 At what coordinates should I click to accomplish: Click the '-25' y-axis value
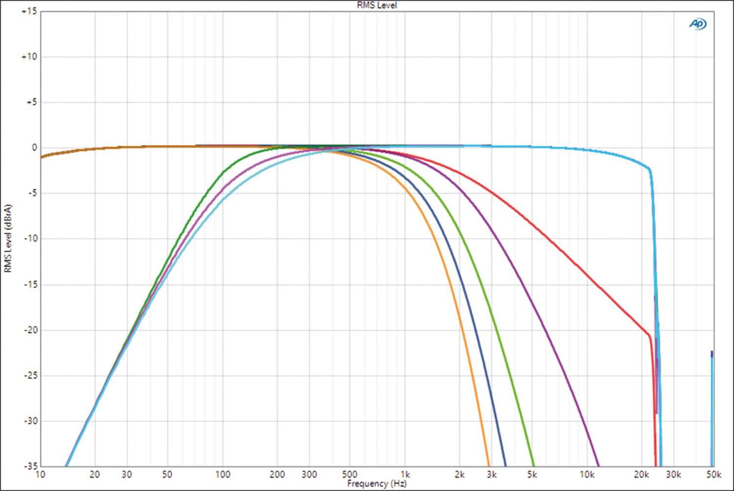(x=30, y=375)
